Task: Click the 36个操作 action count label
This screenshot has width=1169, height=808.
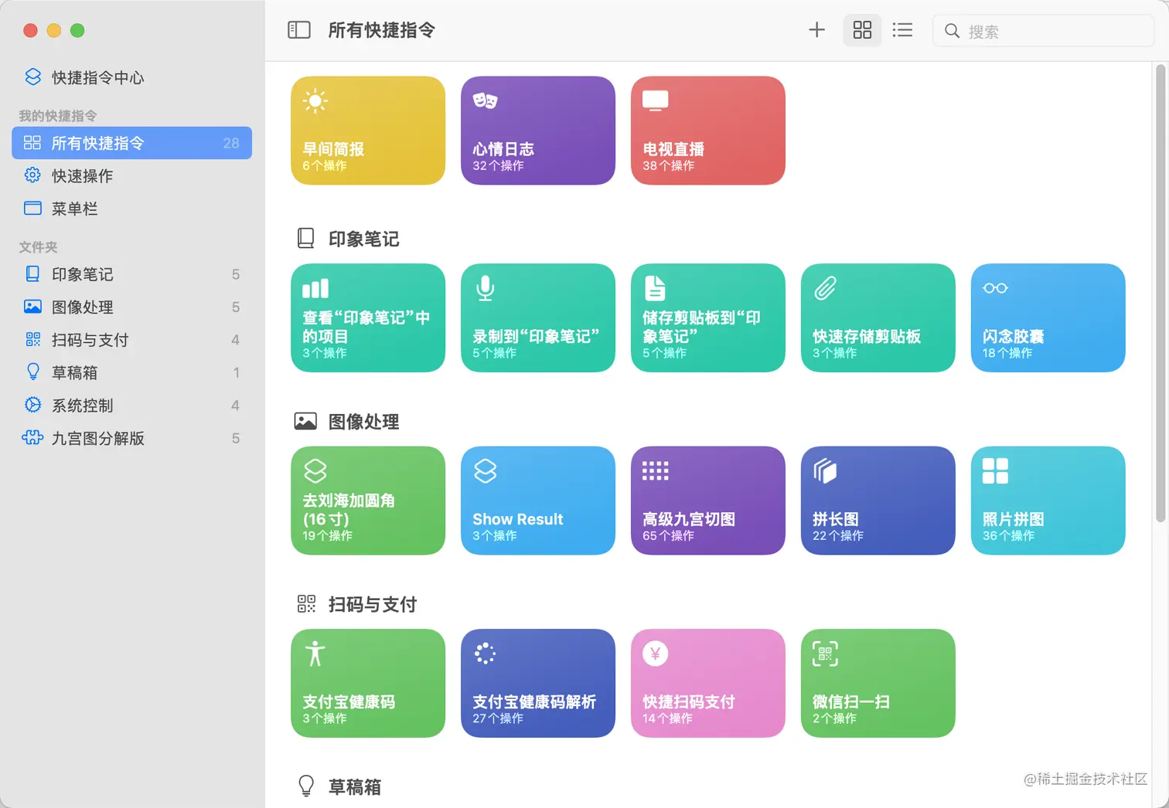Action: (x=1008, y=535)
